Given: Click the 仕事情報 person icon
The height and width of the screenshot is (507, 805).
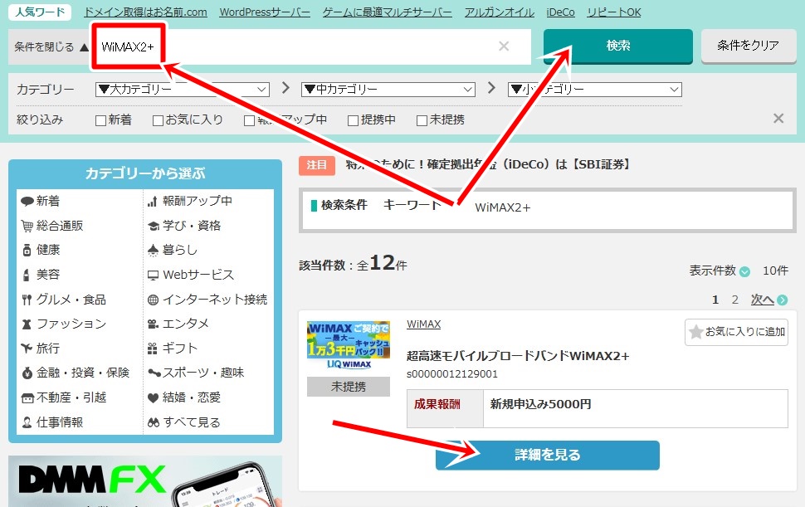Looking at the screenshot, I should (27, 422).
